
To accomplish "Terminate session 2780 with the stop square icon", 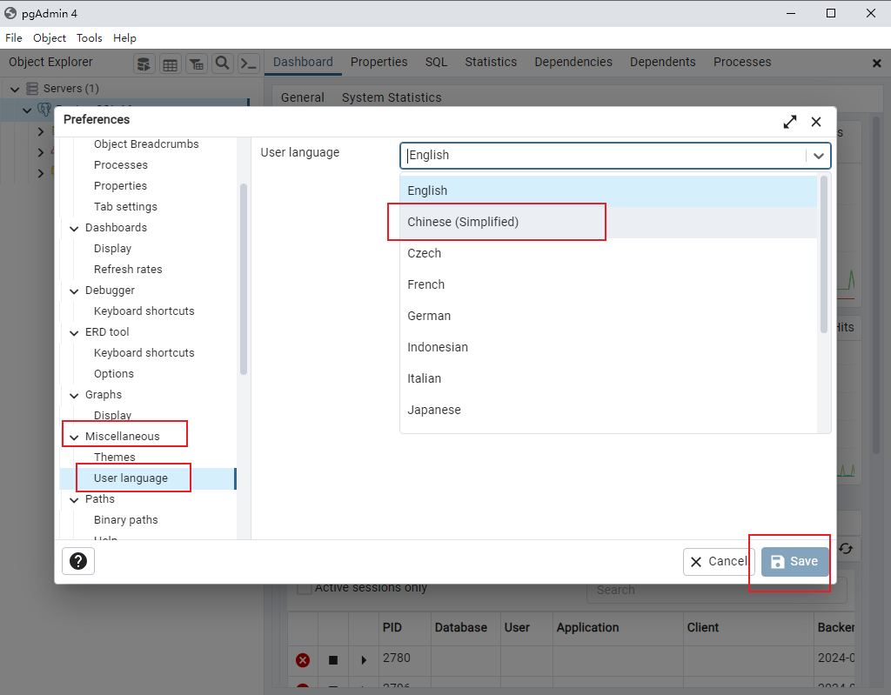I will 332,660.
